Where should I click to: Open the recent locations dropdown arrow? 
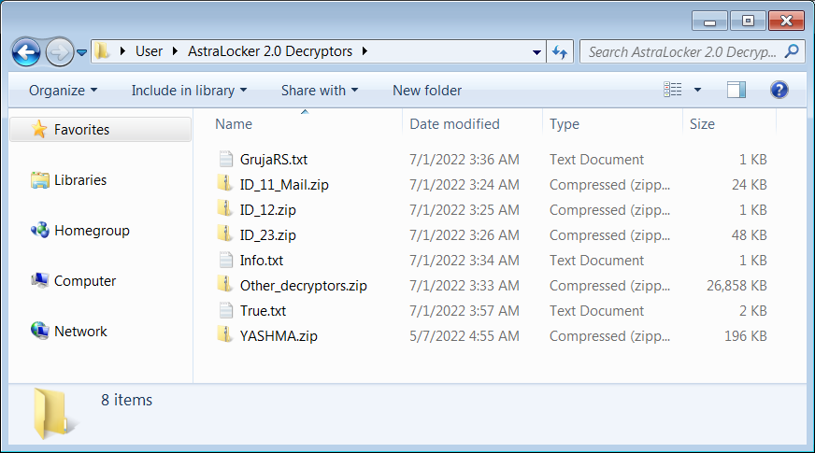click(82, 52)
